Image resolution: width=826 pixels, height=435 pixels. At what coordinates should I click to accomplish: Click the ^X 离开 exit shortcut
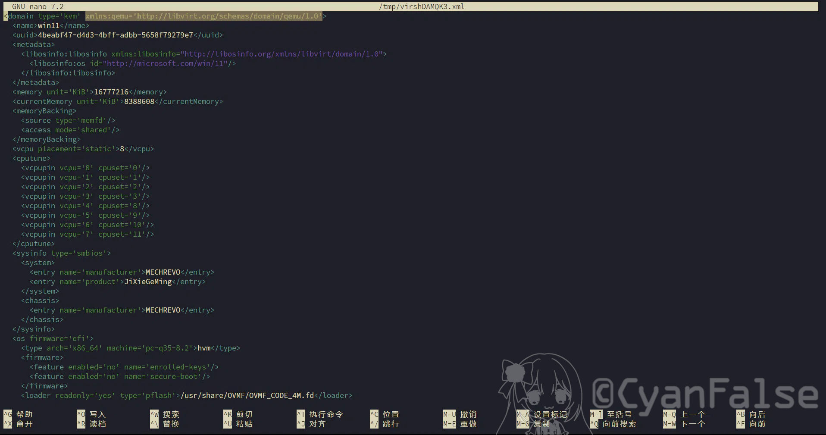pos(18,424)
